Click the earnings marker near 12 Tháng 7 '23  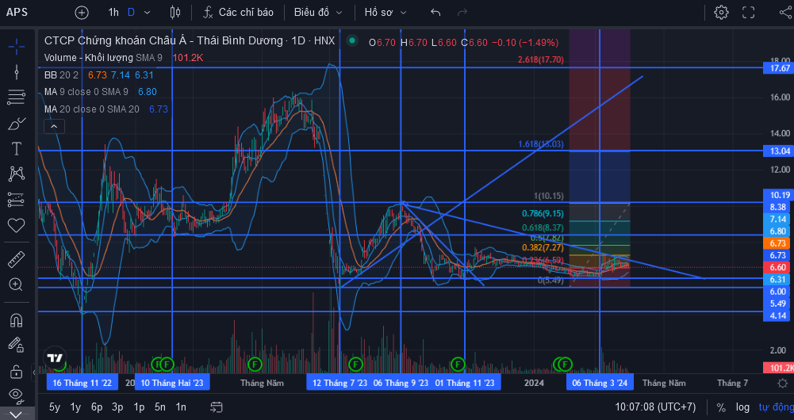pos(355,364)
